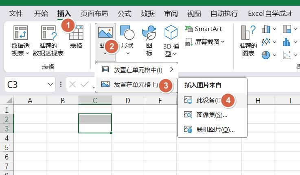Select 联机图片(O)... option
Image resolution: width=300 pixels, height=175 pixels.
pyautogui.click(x=212, y=130)
